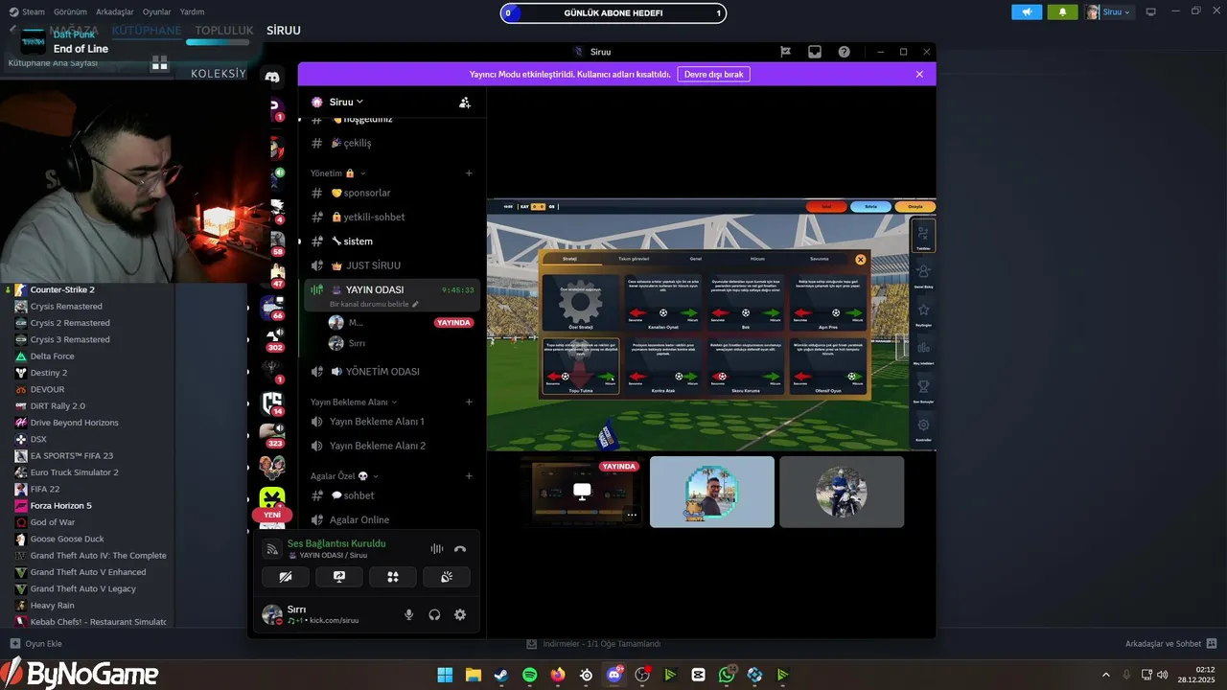Dismiss the streamer mode purple banner
This screenshot has height=690, width=1227.
919,74
